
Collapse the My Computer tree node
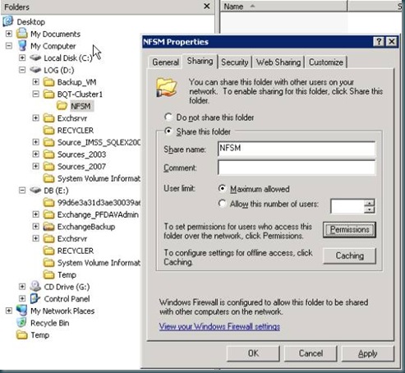(x=9, y=46)
